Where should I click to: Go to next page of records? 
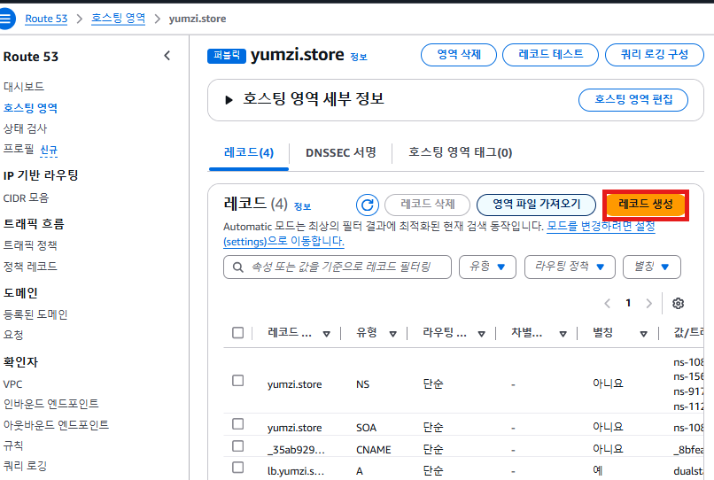pos(648,303)
